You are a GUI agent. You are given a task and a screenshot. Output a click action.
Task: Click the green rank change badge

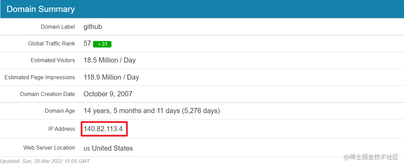(x=102, y=44)
